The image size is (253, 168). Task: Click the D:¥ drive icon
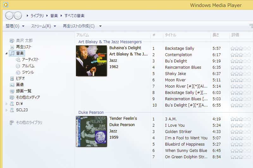pos(12,104)
